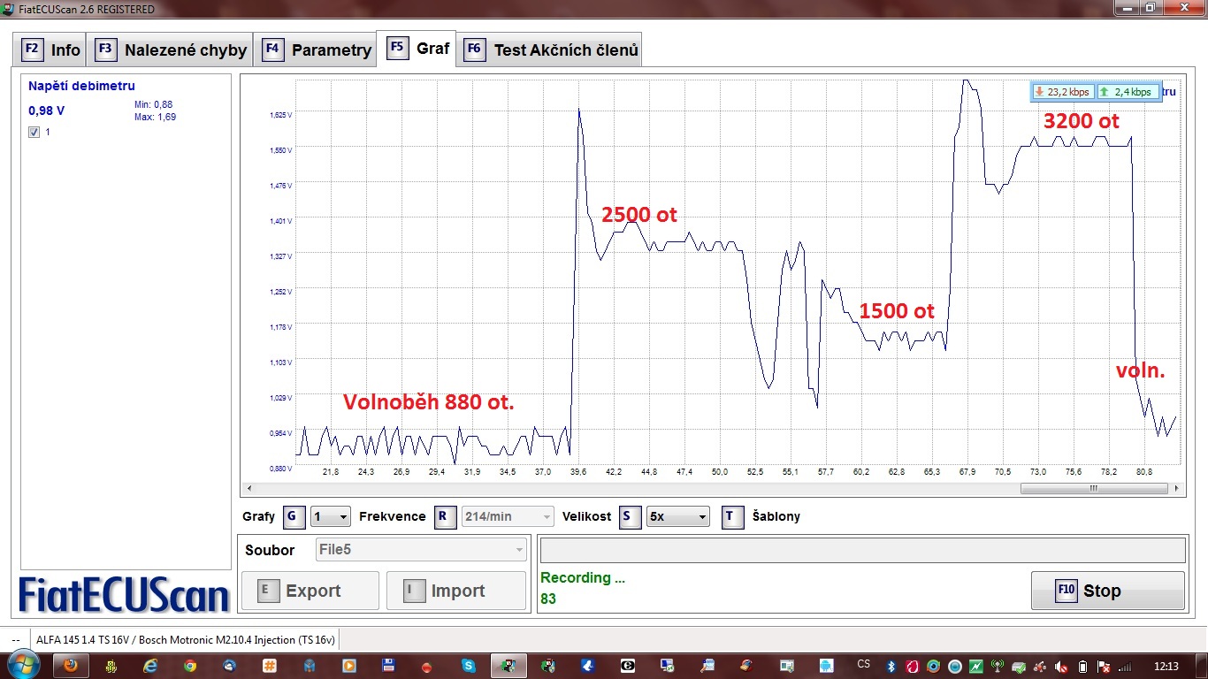Open the Nalezené chyby tab
The height and width of the screenshot is (679, 1208).
click(170, 50)
